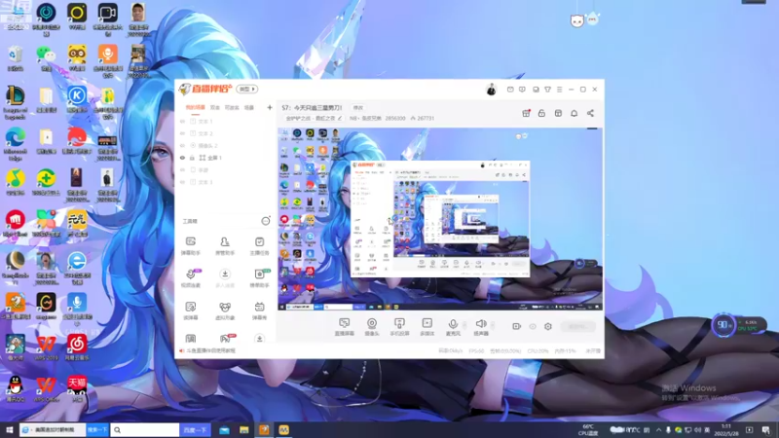Viewport: 779px width, 438px height.
Task: Toggle lock on 全屏 1 layer
Action: [192, 158]
